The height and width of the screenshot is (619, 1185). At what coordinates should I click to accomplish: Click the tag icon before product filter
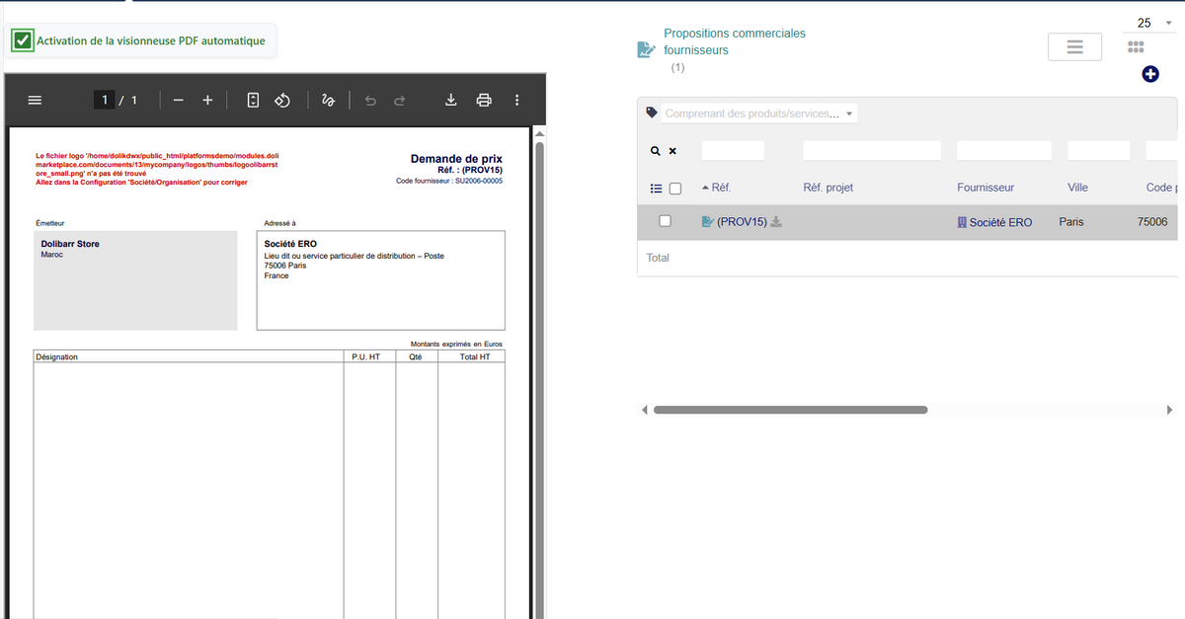[652, 113]
